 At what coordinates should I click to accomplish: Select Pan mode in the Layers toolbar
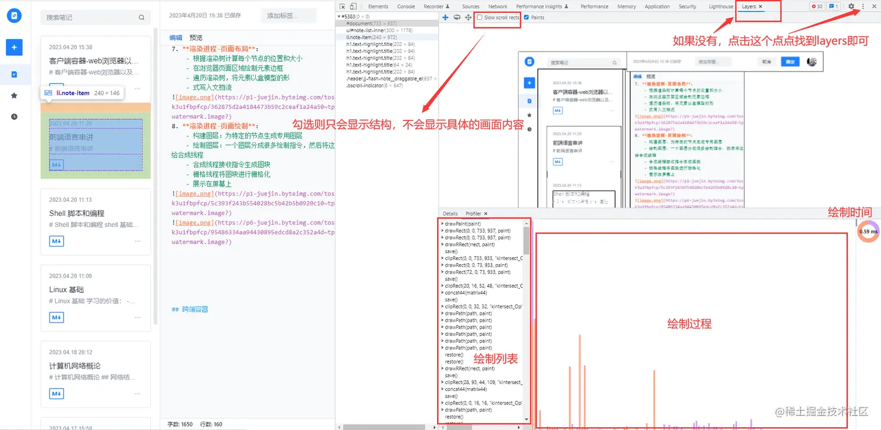(446, 17)
